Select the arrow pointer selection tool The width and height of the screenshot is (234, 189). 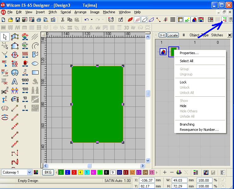click(x=5, y=37)
